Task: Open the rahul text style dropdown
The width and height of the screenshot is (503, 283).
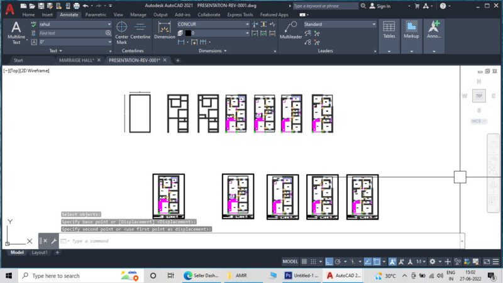Action: coord(109,24)
